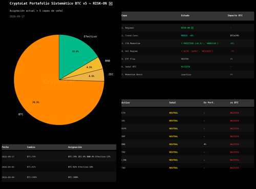Click the allocation 'BTC:82% Efectivo:18%'
256x189 pixels.
pyautogui.click(x=80, y=167)
